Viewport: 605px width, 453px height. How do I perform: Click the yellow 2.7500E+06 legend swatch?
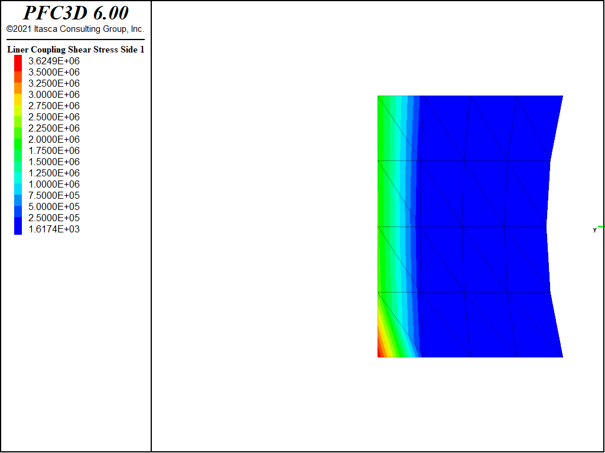[x=18, y=100]
